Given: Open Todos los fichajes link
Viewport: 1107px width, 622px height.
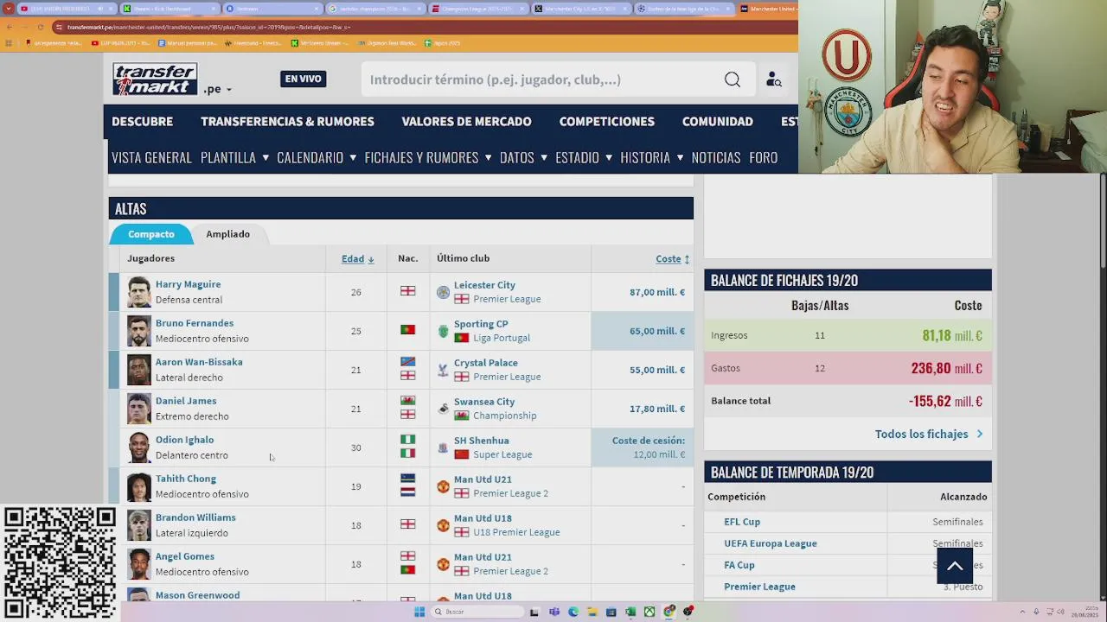Looking at the screenshot, I should [929, 434].
